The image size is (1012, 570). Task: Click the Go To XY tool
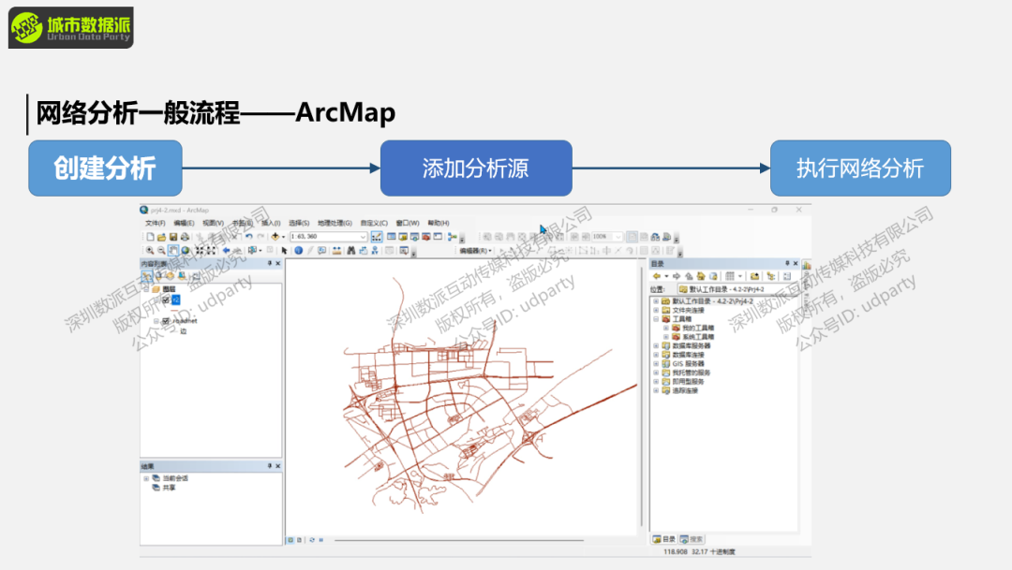(374, 251)
